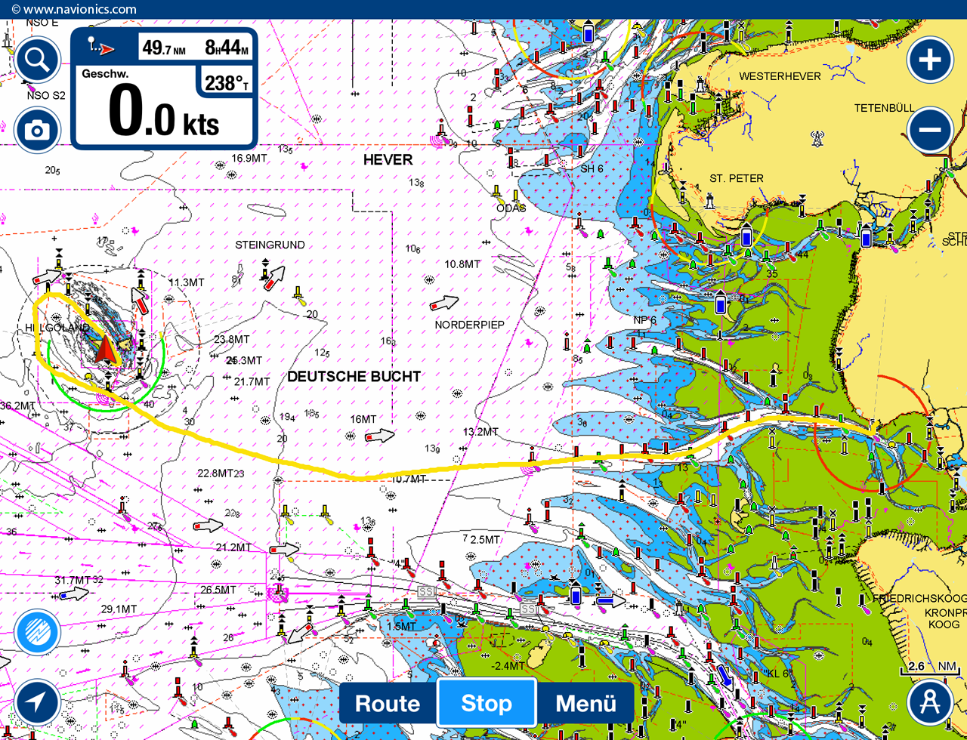The height and width of the screenshot is (740, 967).
Task: Tap the TETENBÜLL place name
Action: [885, 108]
